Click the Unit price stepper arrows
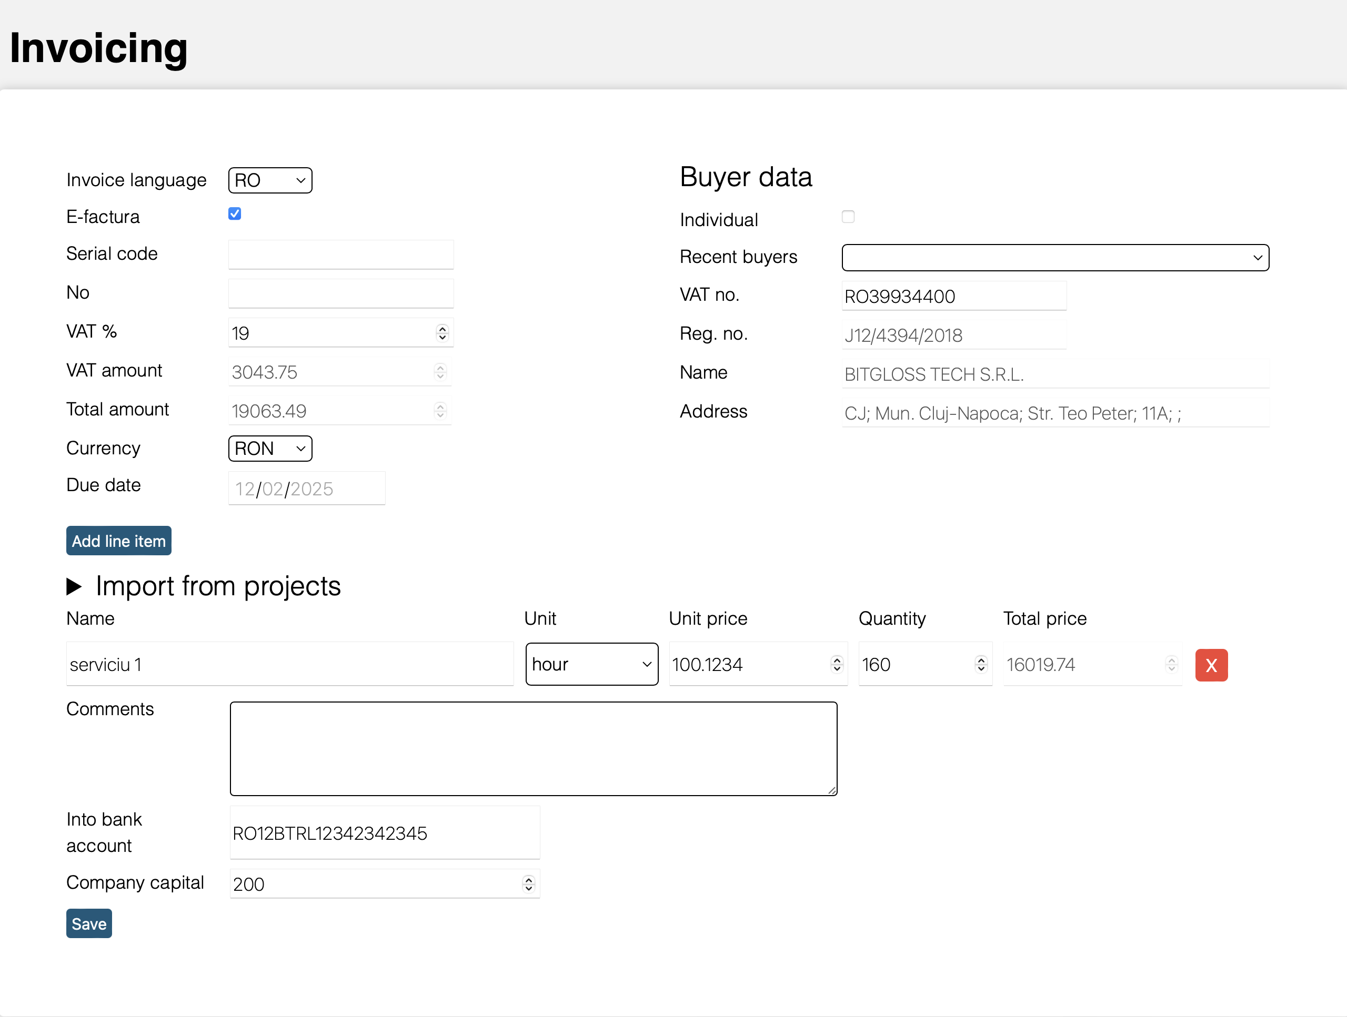Viewport: 1347px width, 1017px height. tap(837, 664)
